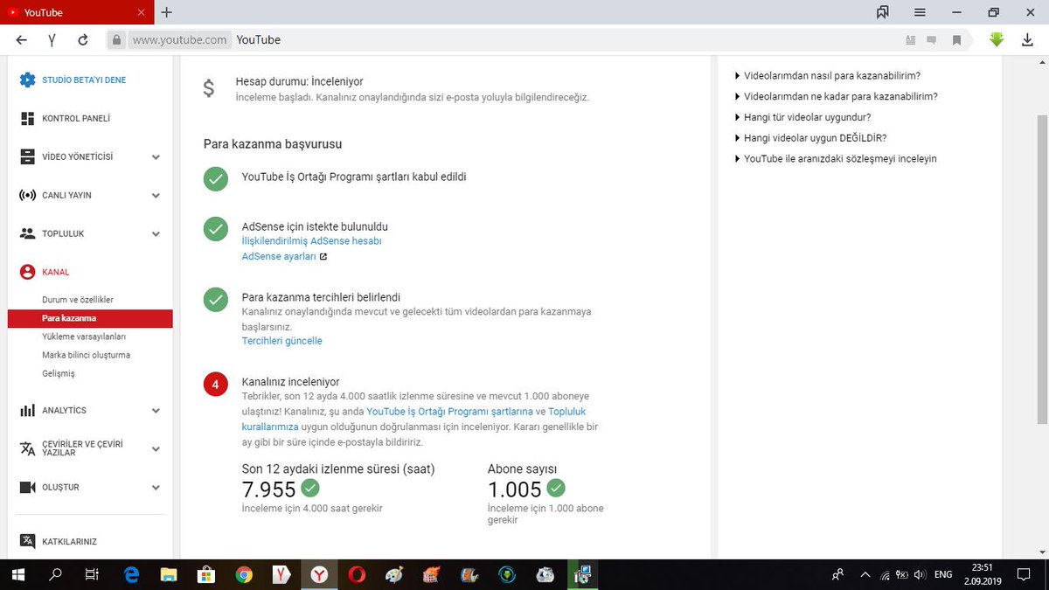Click the Oluştur camera icon

27,487
